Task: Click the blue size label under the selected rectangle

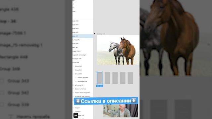Action: [x=100, y=86]
